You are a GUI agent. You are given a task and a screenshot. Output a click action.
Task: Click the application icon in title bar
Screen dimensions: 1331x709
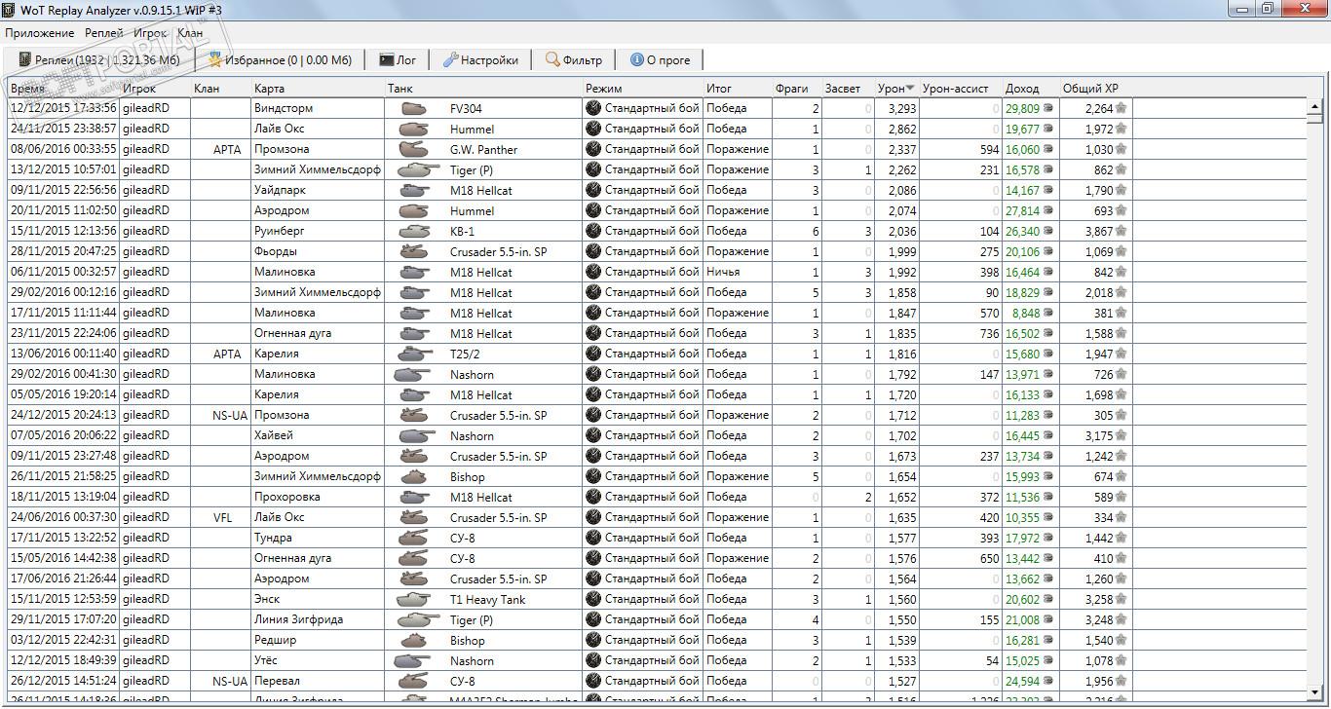(9, 9)
